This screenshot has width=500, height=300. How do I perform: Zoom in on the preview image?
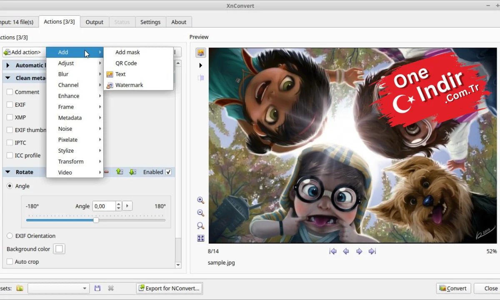(201, 200)
